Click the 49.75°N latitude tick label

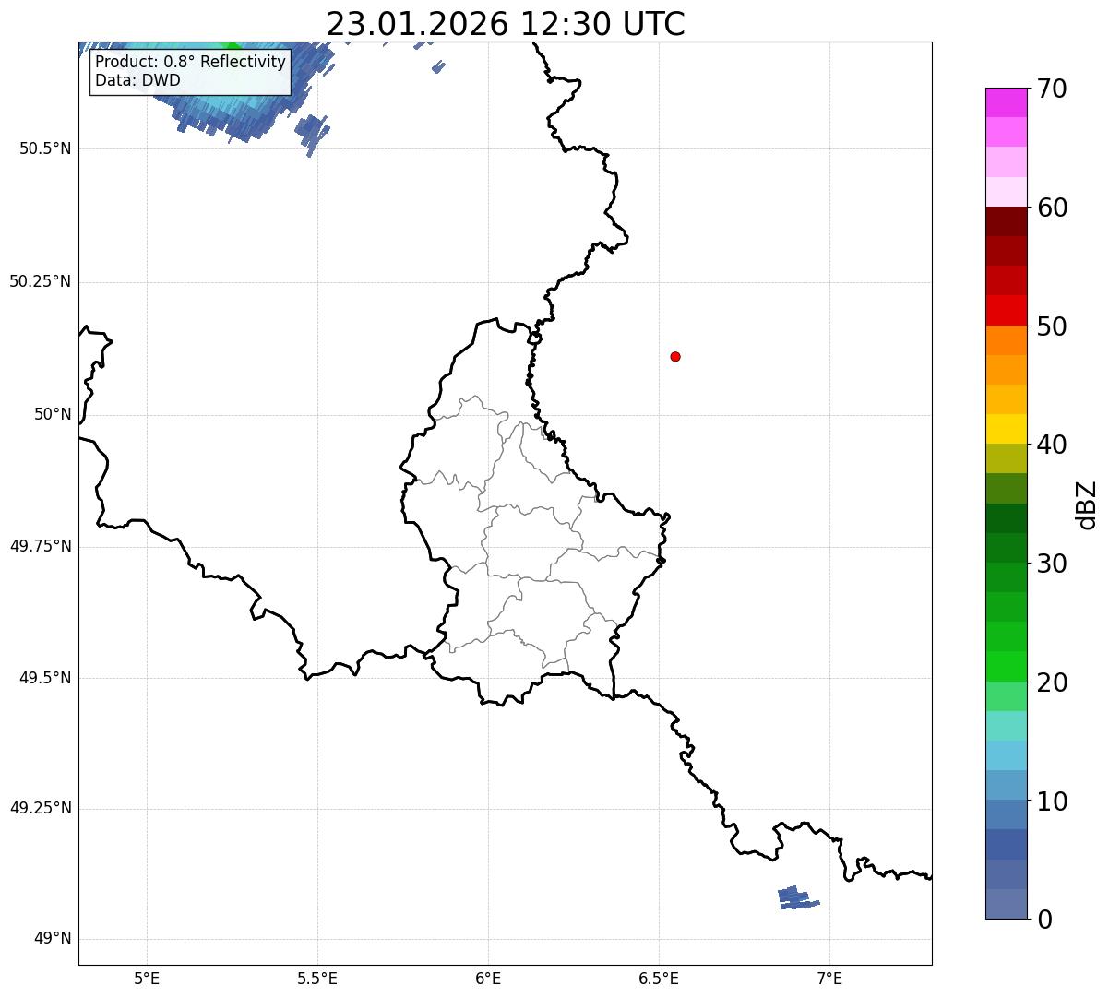point(40,546)
